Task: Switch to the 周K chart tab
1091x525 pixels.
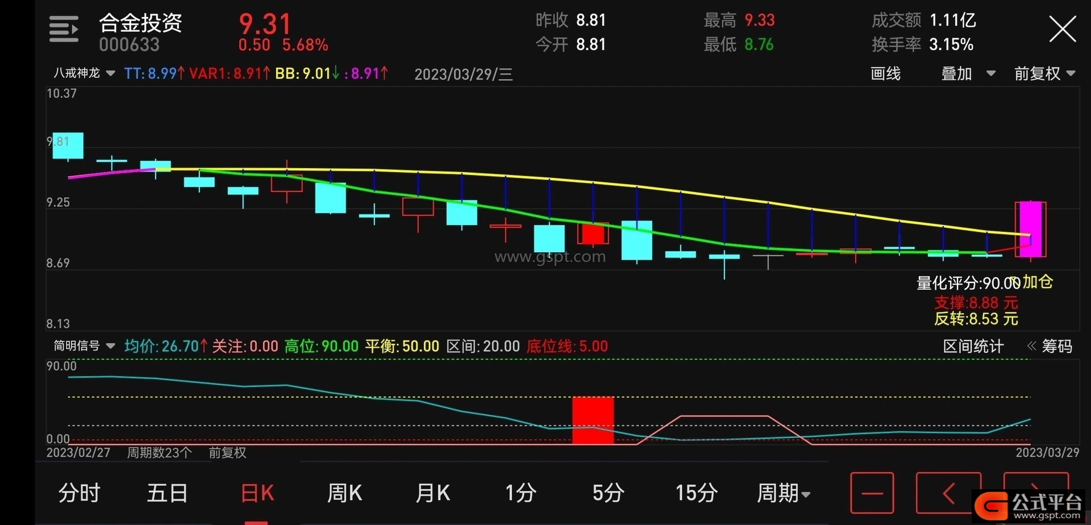Action: (345, 493)
